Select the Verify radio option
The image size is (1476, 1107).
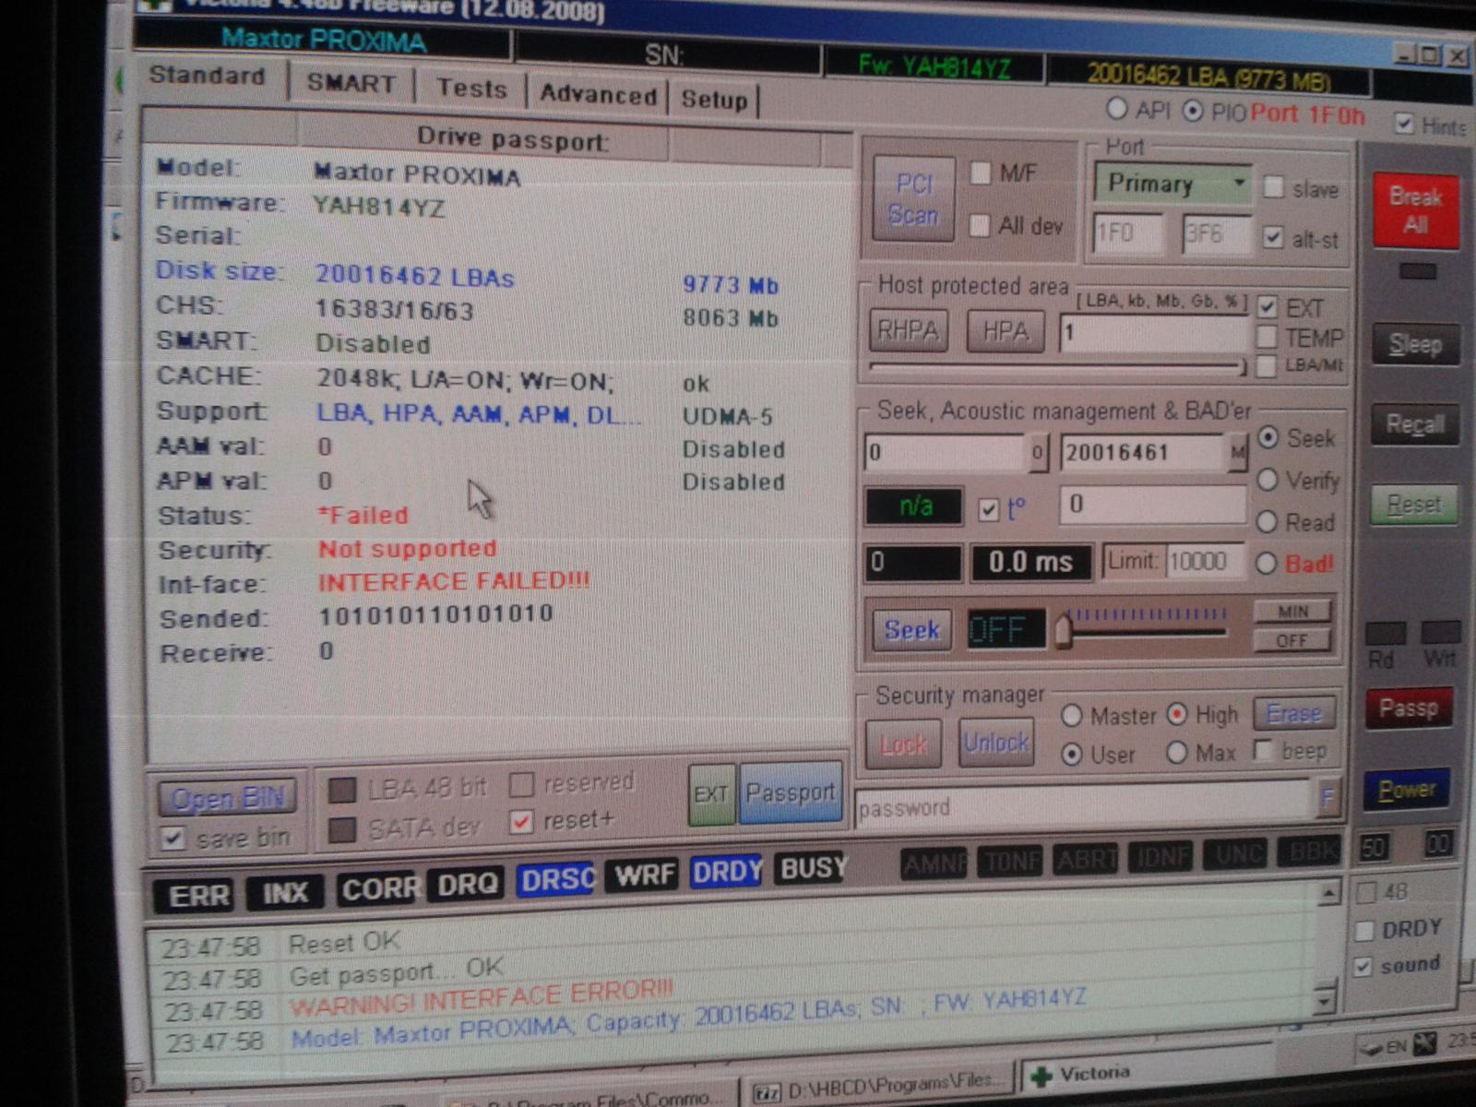tap(1268, 480)
